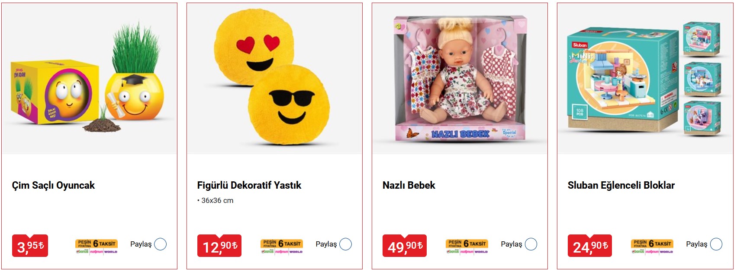View the emoji pillows product image
The height and width of the screenshot is (272, 737).
pos(275,79)
